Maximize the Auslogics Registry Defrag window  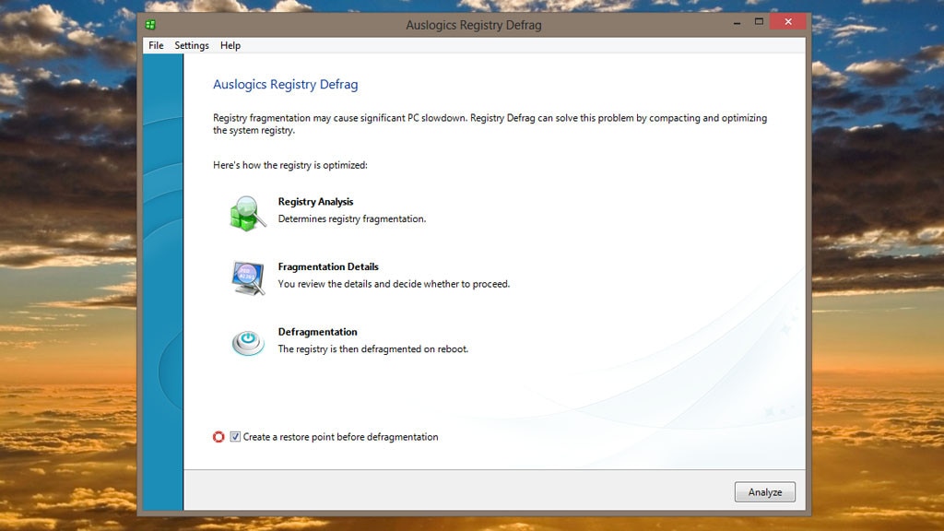point(760,22)
